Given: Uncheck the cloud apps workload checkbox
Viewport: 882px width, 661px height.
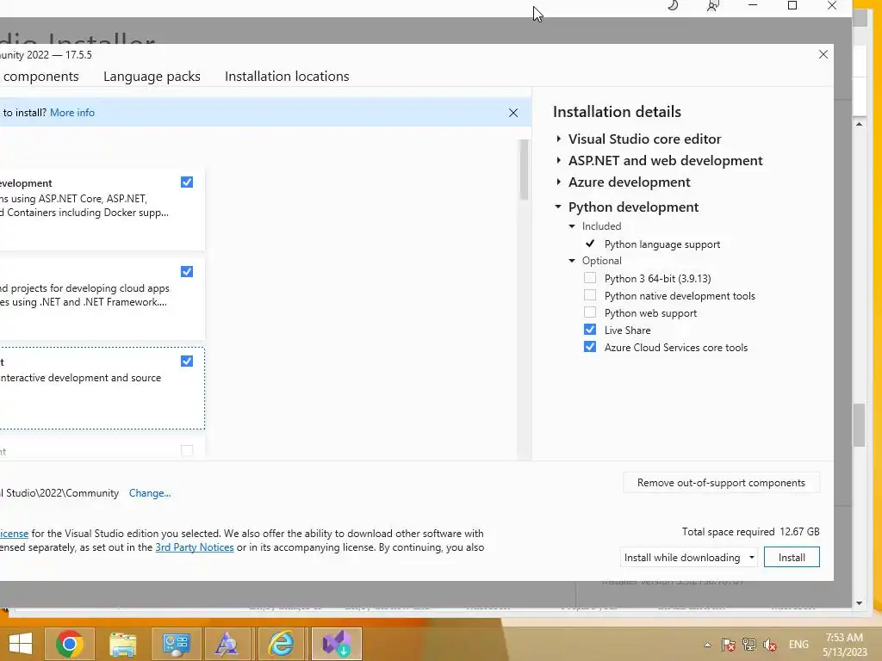Looking at the screenshot, I should click(187, 271).
